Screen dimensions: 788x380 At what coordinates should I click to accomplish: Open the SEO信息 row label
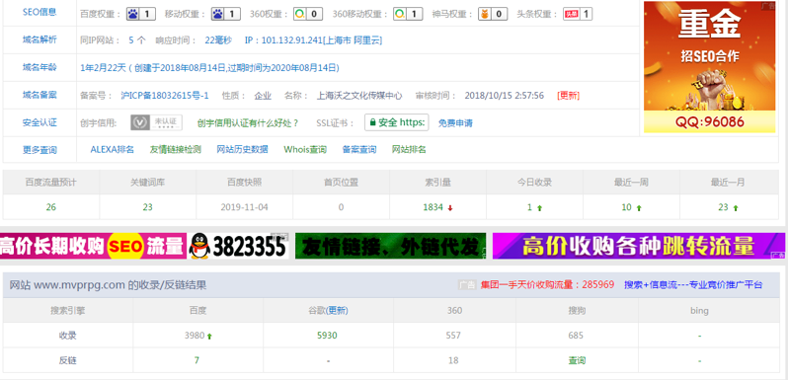pos(39,13)
